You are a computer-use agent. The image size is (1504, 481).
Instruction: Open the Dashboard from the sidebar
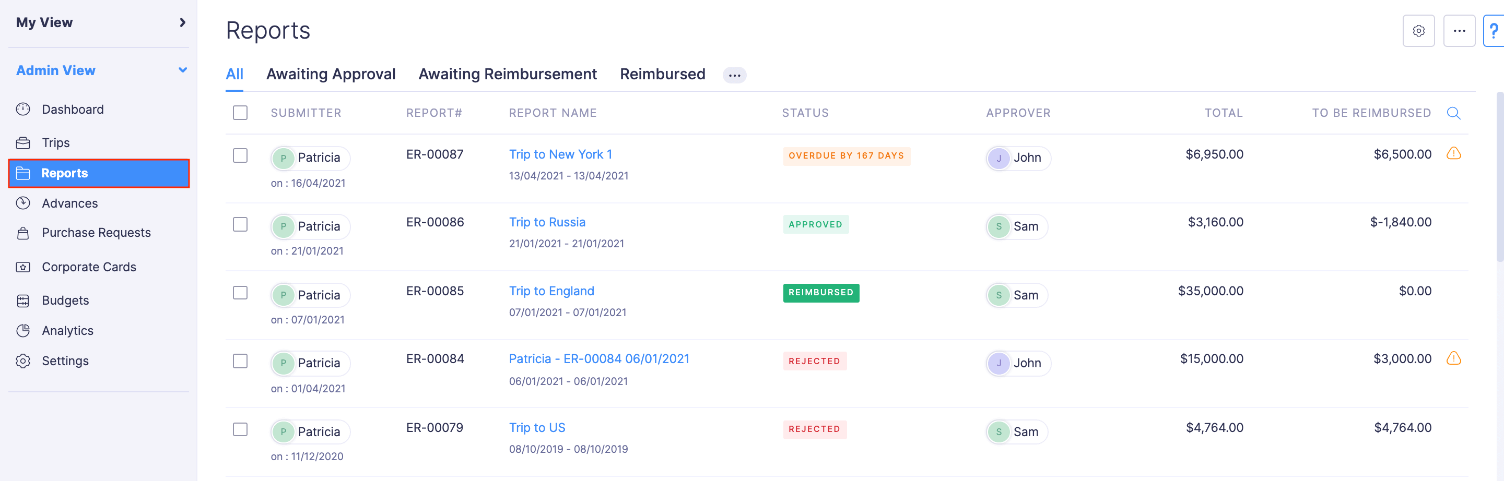(x=73, y=109)
